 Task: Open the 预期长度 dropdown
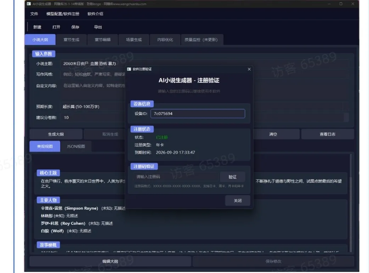click(x=204, y=107)
